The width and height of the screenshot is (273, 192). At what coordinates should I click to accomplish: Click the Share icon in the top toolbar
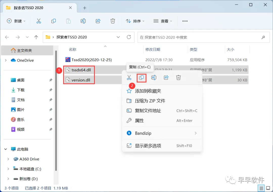98,21
